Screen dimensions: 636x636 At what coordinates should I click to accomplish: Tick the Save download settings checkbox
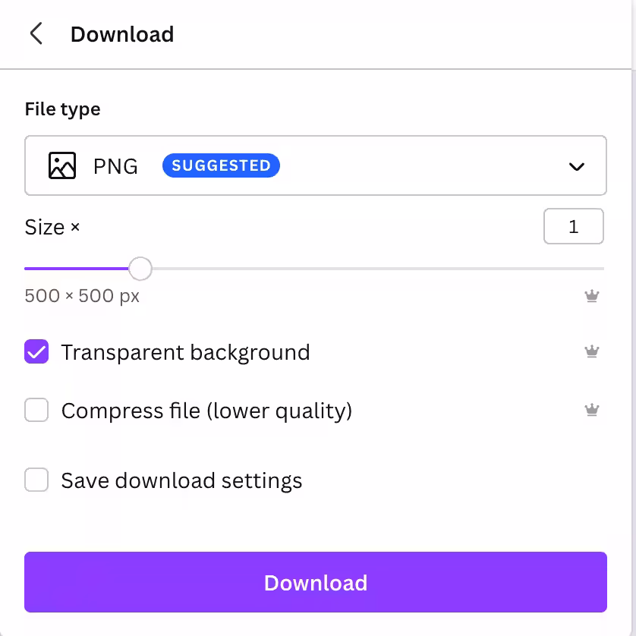coord(36,480)
